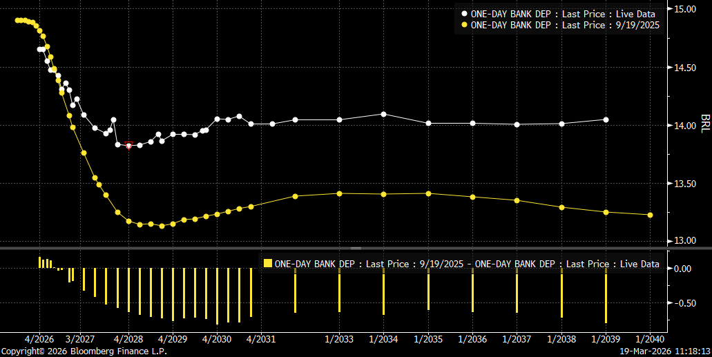Image resolution: width=712 pixels, height=357 pixels.
Task: Select yellow curve data point at 1/2033
Action: point(339,193)
